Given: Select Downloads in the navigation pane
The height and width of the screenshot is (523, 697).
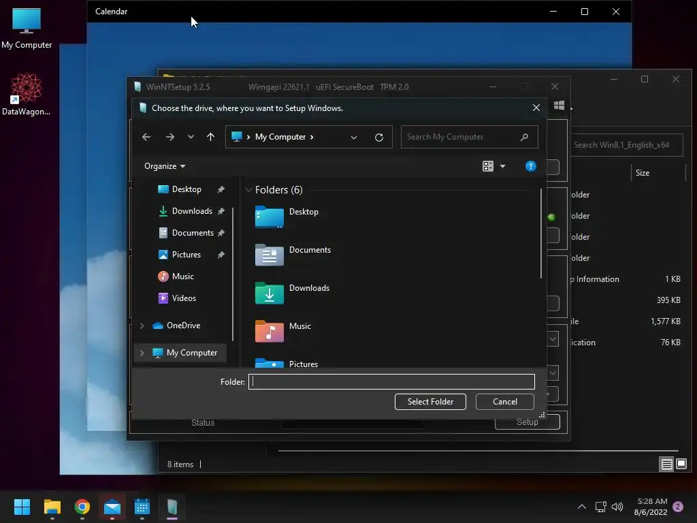Looking at the screenshot, I should pyautogui.click(x=192, y=211).
